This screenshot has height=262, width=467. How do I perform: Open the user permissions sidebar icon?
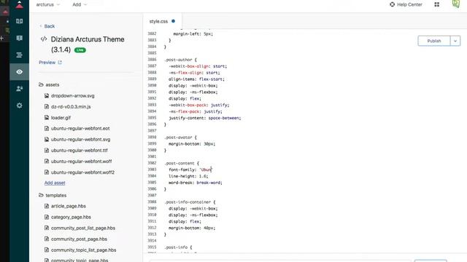pyautogui.click(x=20, y=89)
